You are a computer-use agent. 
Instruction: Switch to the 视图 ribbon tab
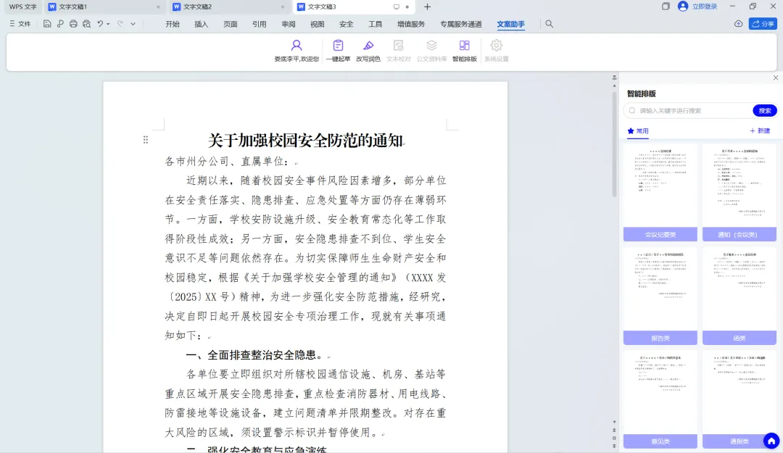click(317, 24)
